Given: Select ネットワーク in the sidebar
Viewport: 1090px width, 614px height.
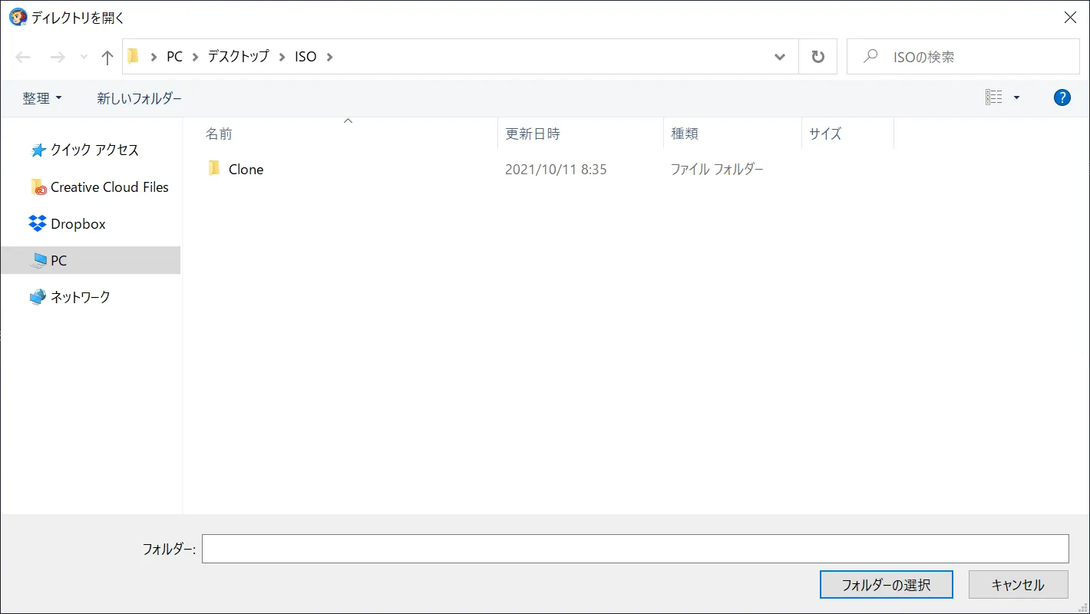Looking at the screenshot, I should point(81,297).
